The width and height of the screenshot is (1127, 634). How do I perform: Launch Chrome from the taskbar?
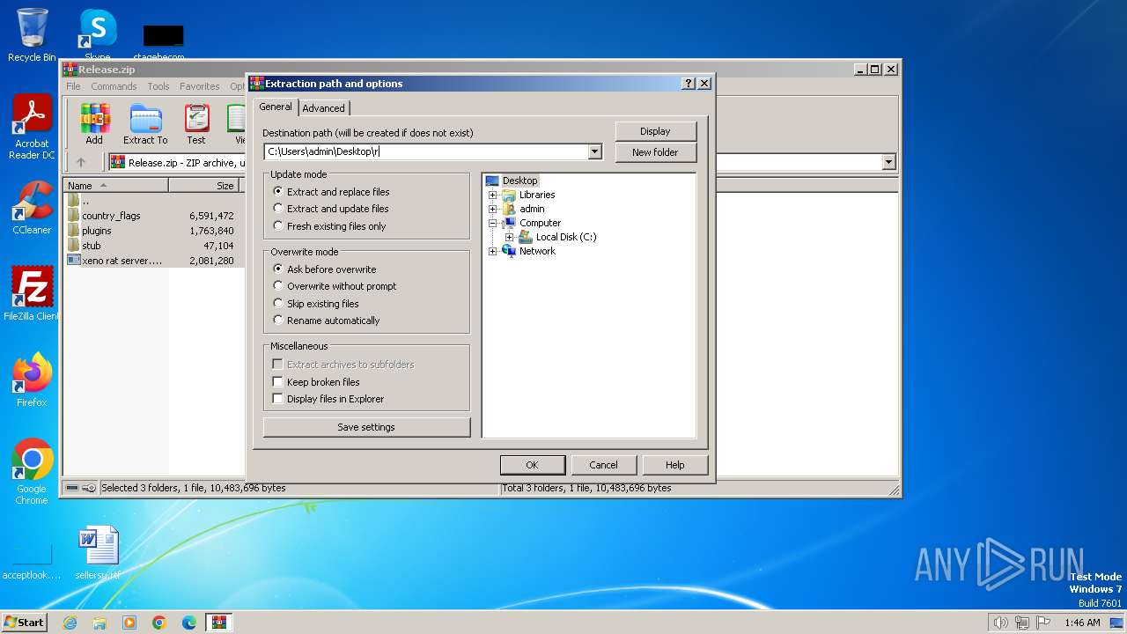tap(159, 623)
